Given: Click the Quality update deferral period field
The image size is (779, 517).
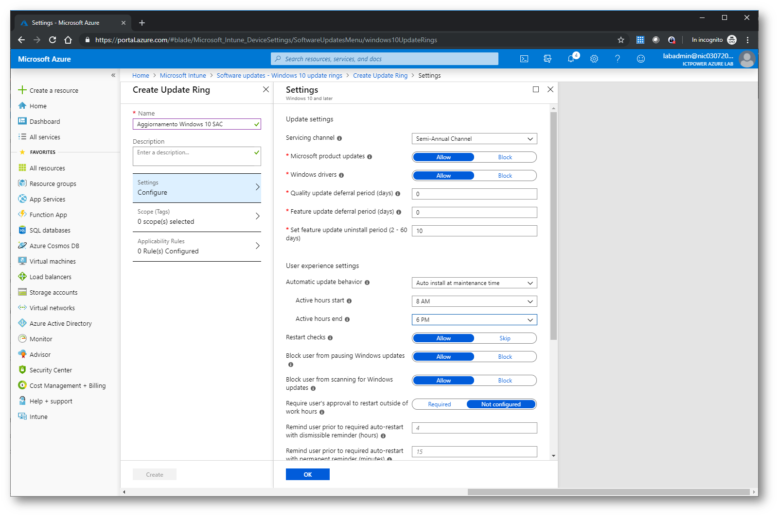Looking at the screenshot, I should (474, 194).
